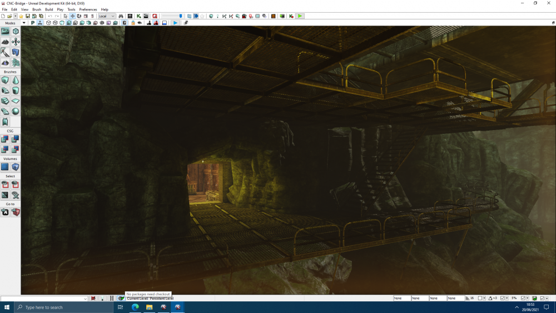556x313 pixels.
Task: Select the Translate widget tool
Action: click(72, 16)
